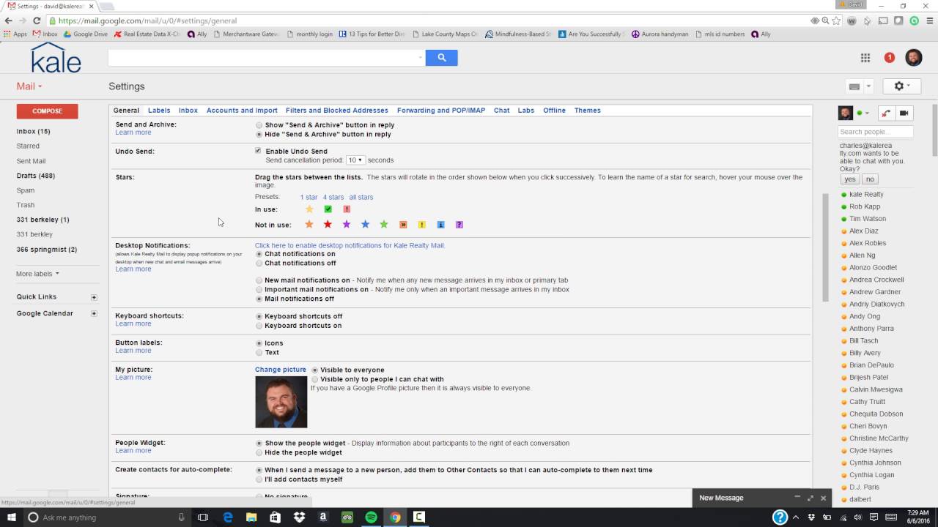The height and width of the screenshot is (527, 938).
Task: Click the phone call icon in chat
Action: tap(887, 113)
